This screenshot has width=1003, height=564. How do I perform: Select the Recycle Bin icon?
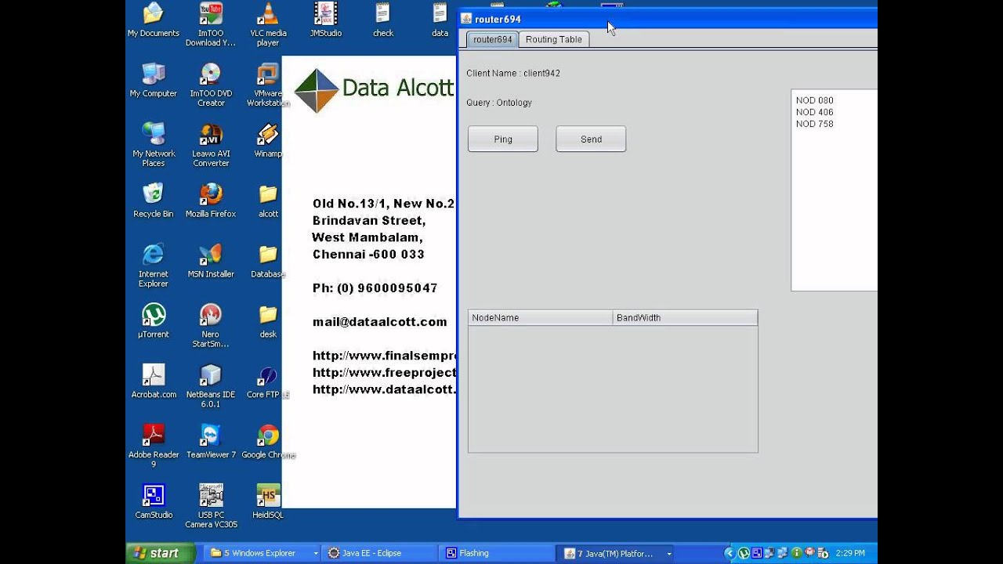(x=154, y=201)
